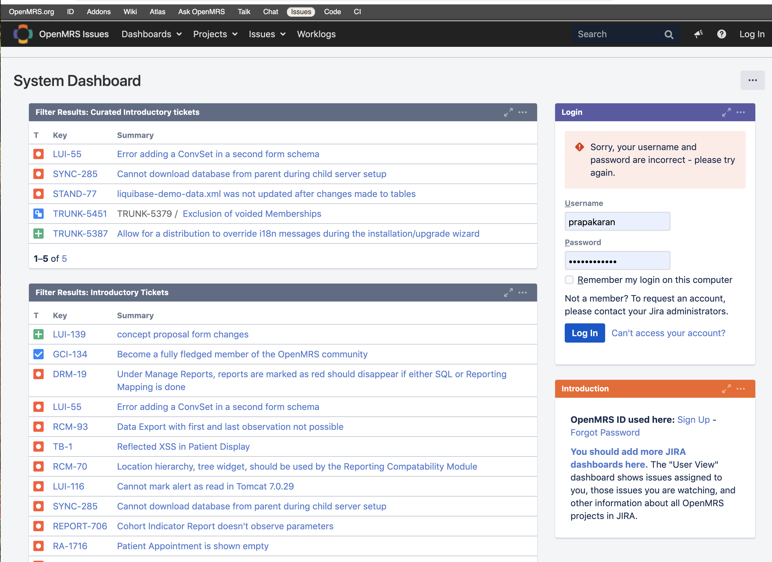Open Chat in the top bar
The width and height of the screenshot is (772, 562).
coord(270,12)
